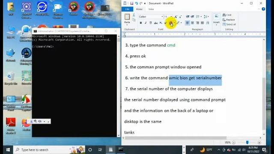Click the Help question mark icon

[x=263, y=9]
